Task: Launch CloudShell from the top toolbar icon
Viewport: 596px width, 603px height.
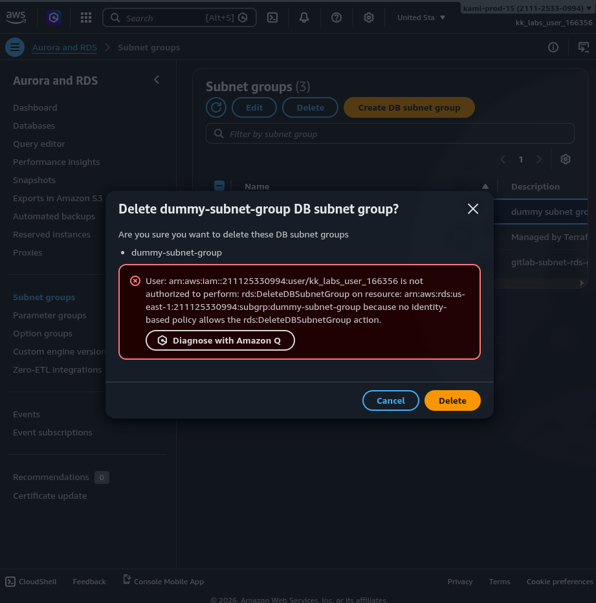Action: (272, 17)
